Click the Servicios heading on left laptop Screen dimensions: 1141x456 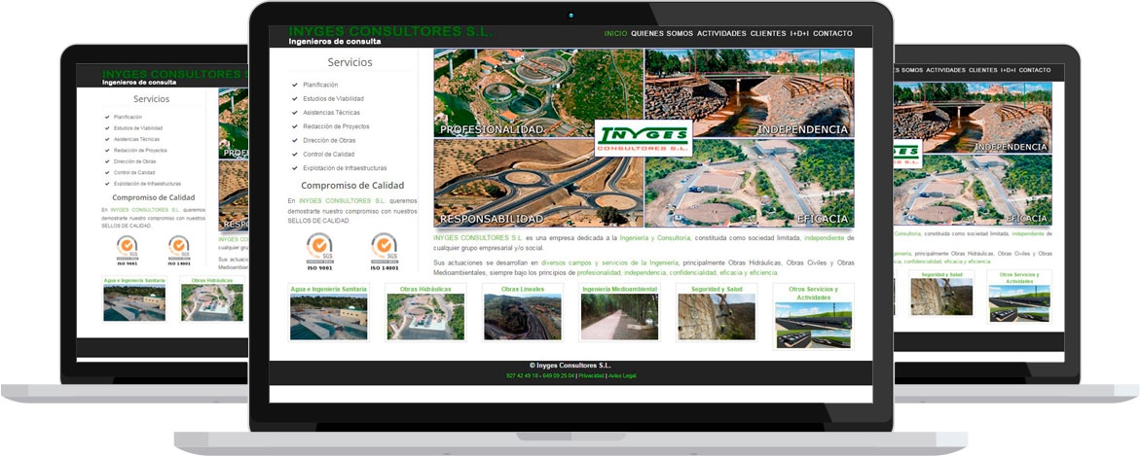[x=151, y=99]
